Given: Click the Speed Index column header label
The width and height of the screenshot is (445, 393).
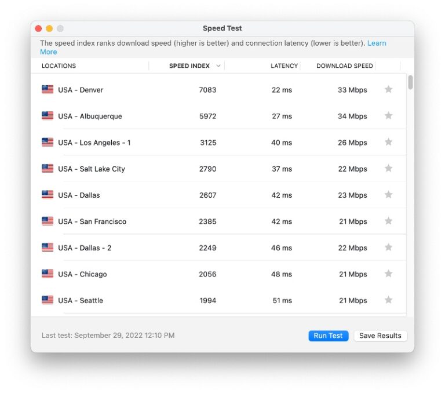Looking at the screenshot, I should [189, 66].
